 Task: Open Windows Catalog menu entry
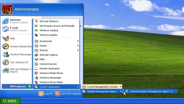coord(56,30)
